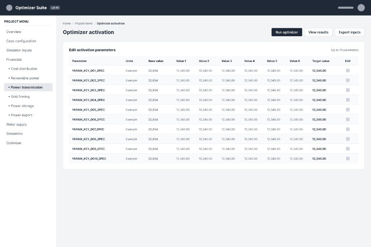The image size is (371, 247).
Task: Select PARAM_KEY_0010_SPEC parameter name
Action: click(x=89, y=159)
